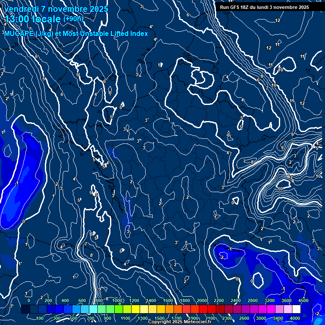This screenshot has width=325, height=325.
Task: Select the '(+90h)' forecast offset text
Action: tap(73, 19)
